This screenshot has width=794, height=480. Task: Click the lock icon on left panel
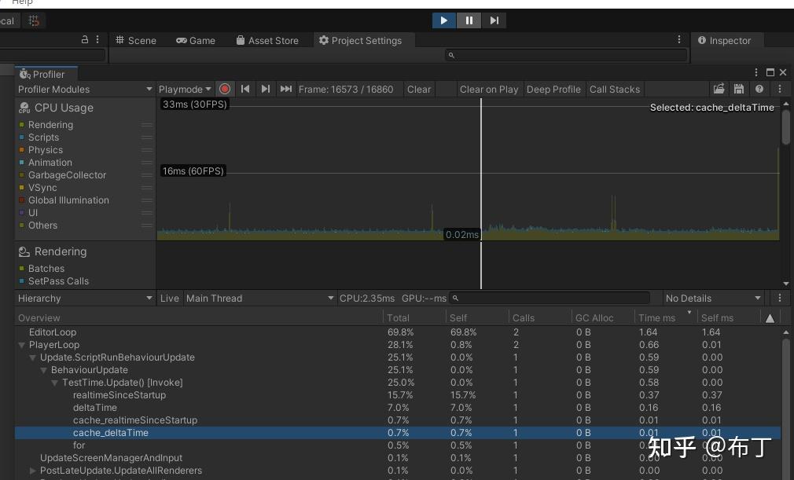click(x=85, y=39)
